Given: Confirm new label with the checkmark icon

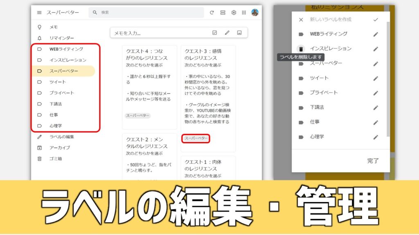Looking at the screenshot, I should click(376, 20).
